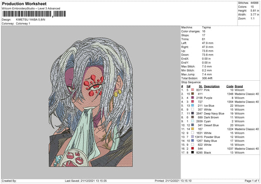The width and height of the screenshot is (261, 184).
Task: Click the 'Created By:' footer label
Action: [9, 181]
